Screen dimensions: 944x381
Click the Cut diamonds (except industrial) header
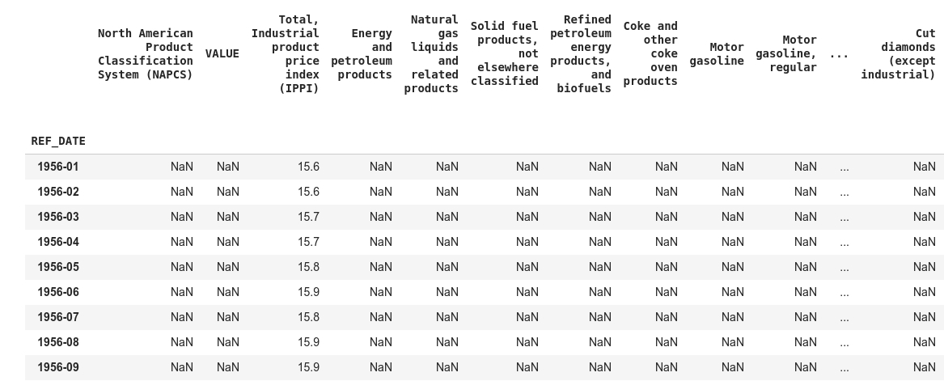coord(899,54)
